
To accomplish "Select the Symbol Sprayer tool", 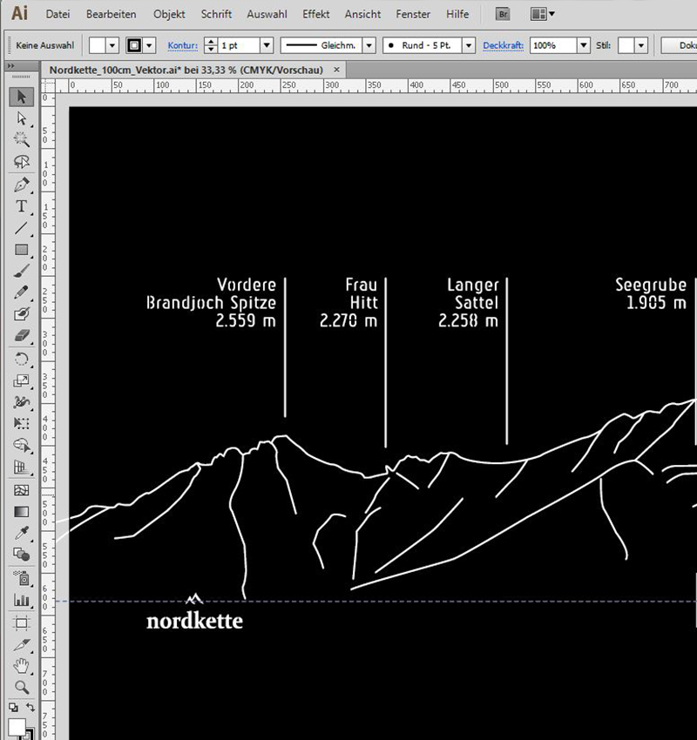I will point(21,578).
